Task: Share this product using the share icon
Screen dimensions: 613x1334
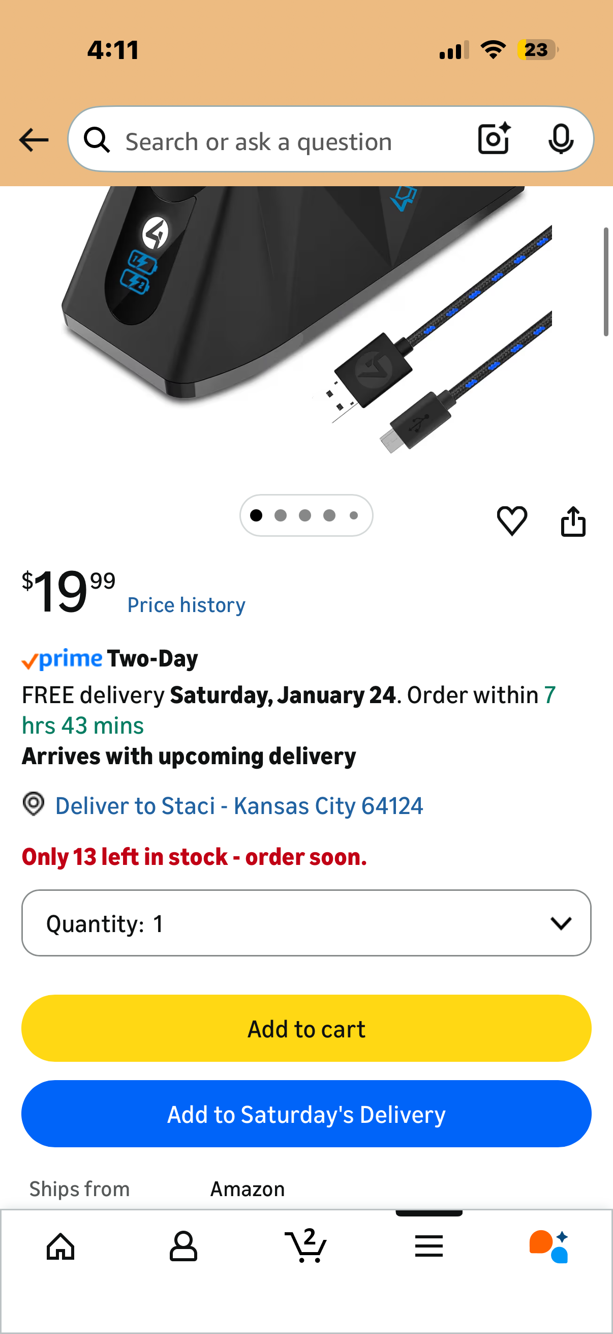Action: click(x=573, y=521)
